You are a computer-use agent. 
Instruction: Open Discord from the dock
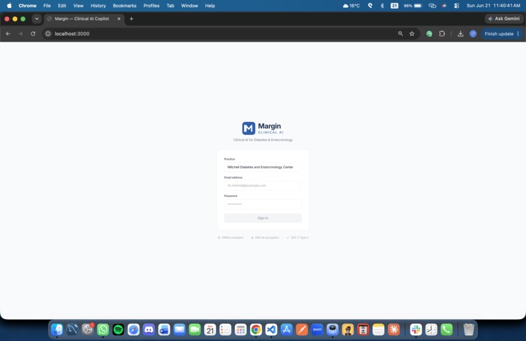[149, 330]
